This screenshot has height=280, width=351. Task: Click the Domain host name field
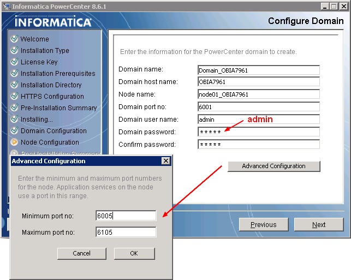pyautogui.click(x=259, y=82)
